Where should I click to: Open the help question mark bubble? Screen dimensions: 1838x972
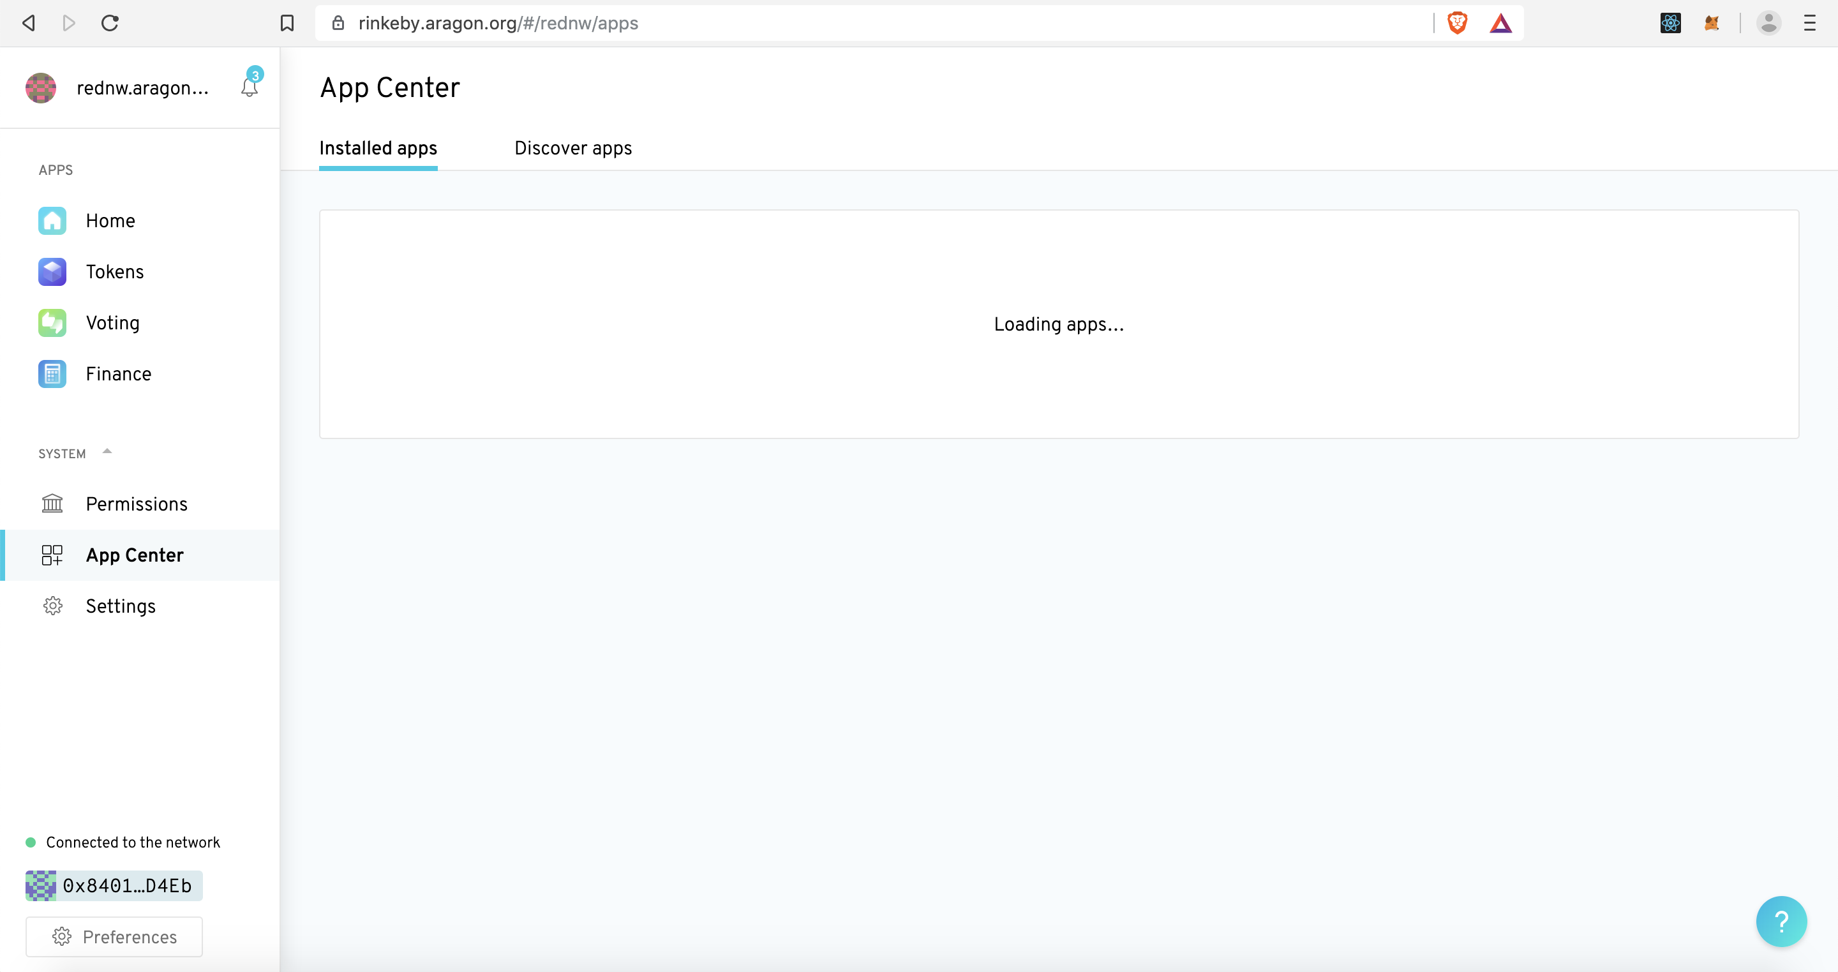1781,922
